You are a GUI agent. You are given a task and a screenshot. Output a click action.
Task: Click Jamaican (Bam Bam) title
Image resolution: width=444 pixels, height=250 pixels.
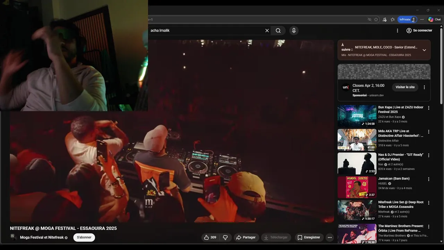point(394,178)
